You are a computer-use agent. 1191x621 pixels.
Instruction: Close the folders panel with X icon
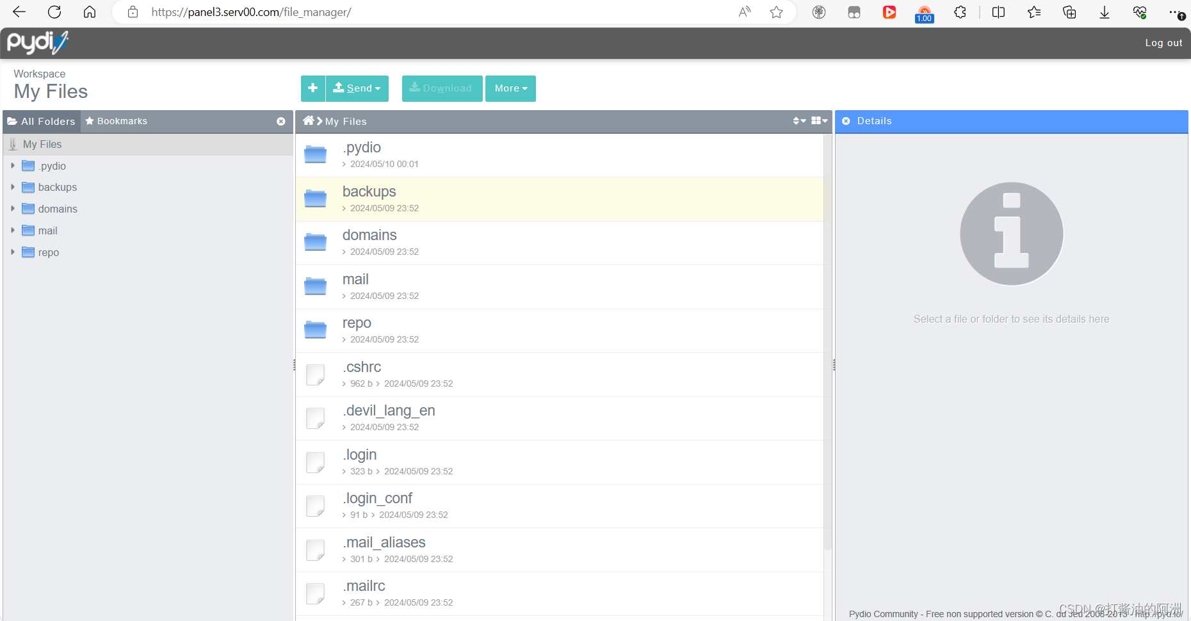pos(280,122)
